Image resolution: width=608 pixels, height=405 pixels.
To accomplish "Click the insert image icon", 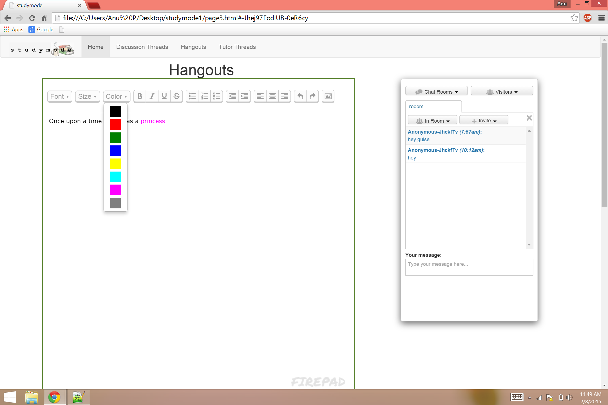I will pos(328,96).
